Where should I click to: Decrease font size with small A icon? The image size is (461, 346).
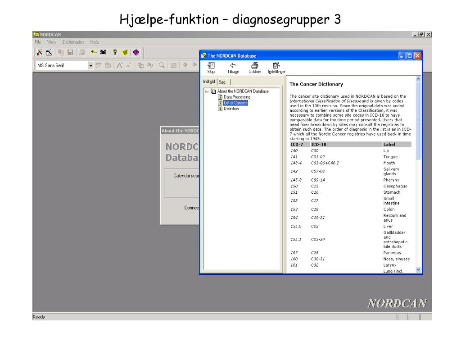pyautogui.click(x=129, y=65)
